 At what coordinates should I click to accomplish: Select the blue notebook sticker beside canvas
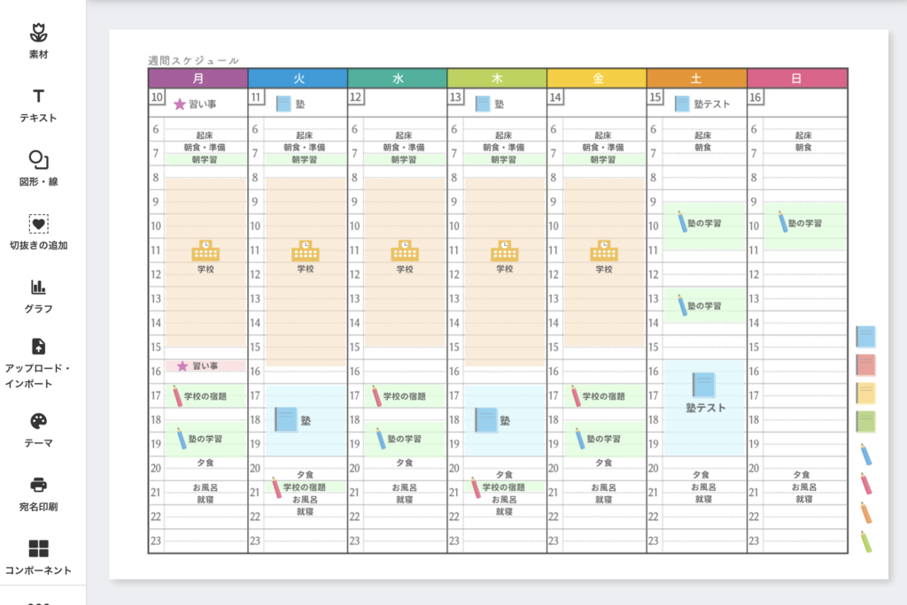click(865, 336)
